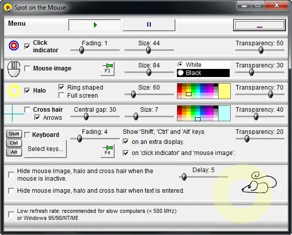Click the F3 pin hotkey icon
The image size is (292, 235).
click(x=108, y=69)
